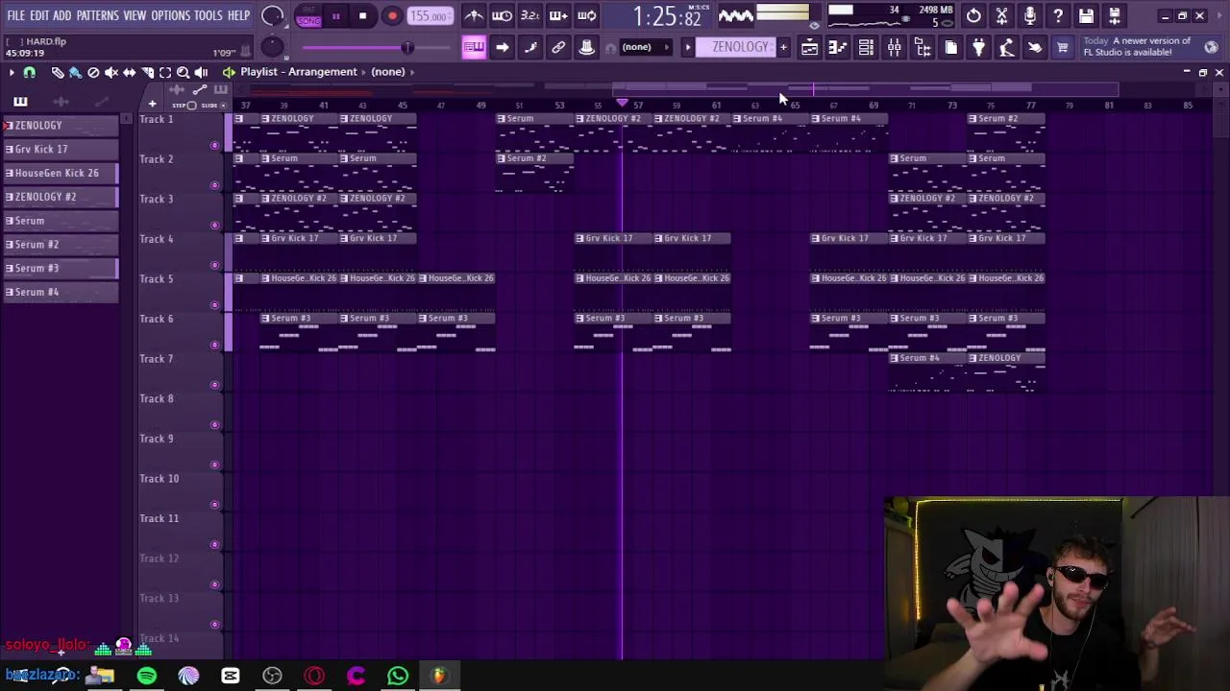Mute Track 7 with its green dot
Image resolution: width=1230 pixels, height=691 pixels.
click(214, 386)
